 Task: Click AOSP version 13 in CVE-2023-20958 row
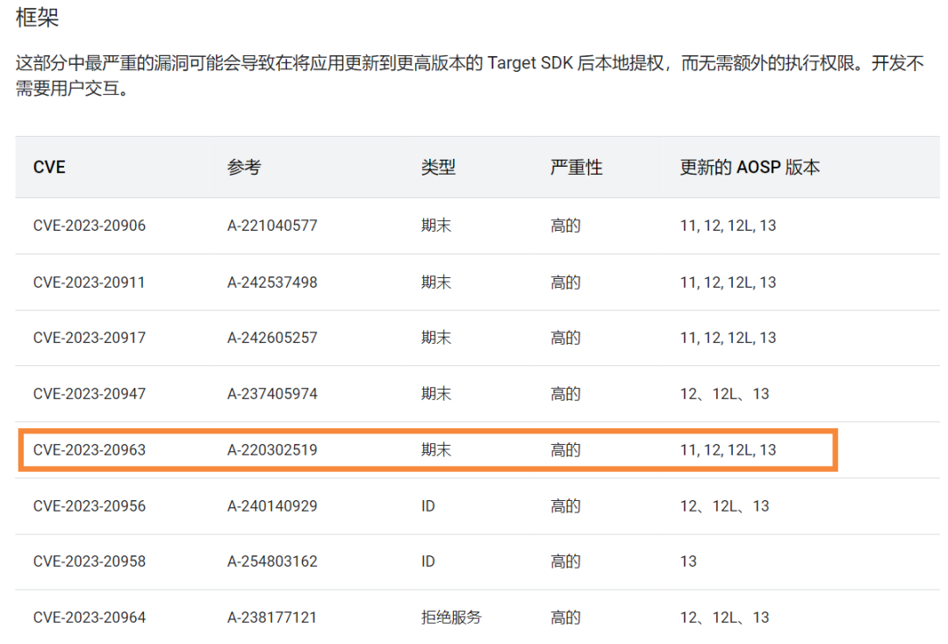point(688,562)
